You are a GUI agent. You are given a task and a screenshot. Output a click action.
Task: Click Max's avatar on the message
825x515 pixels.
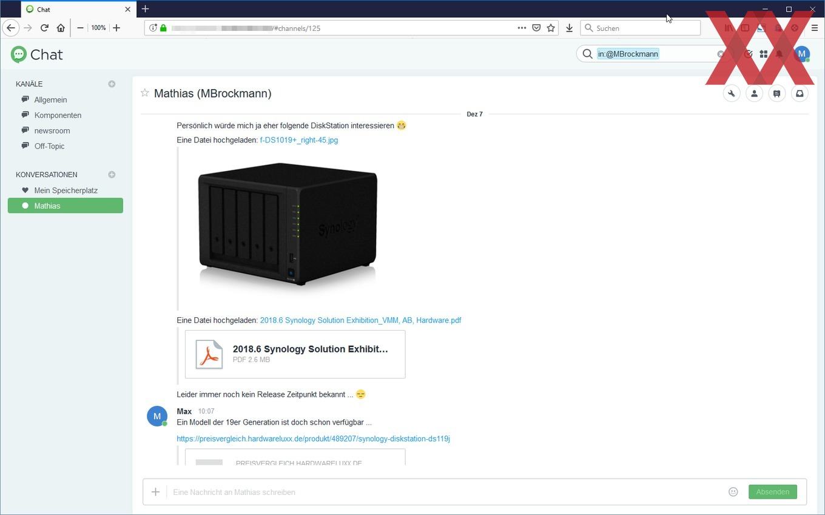coord(157,416)
